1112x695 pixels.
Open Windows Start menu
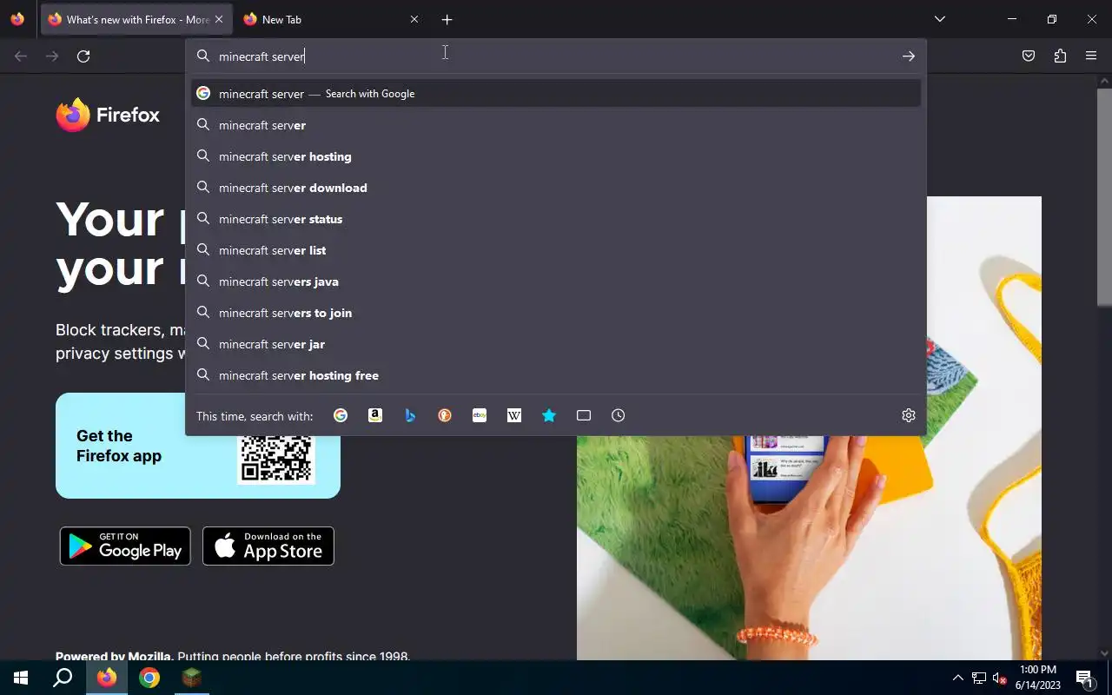tap(21, 678)
